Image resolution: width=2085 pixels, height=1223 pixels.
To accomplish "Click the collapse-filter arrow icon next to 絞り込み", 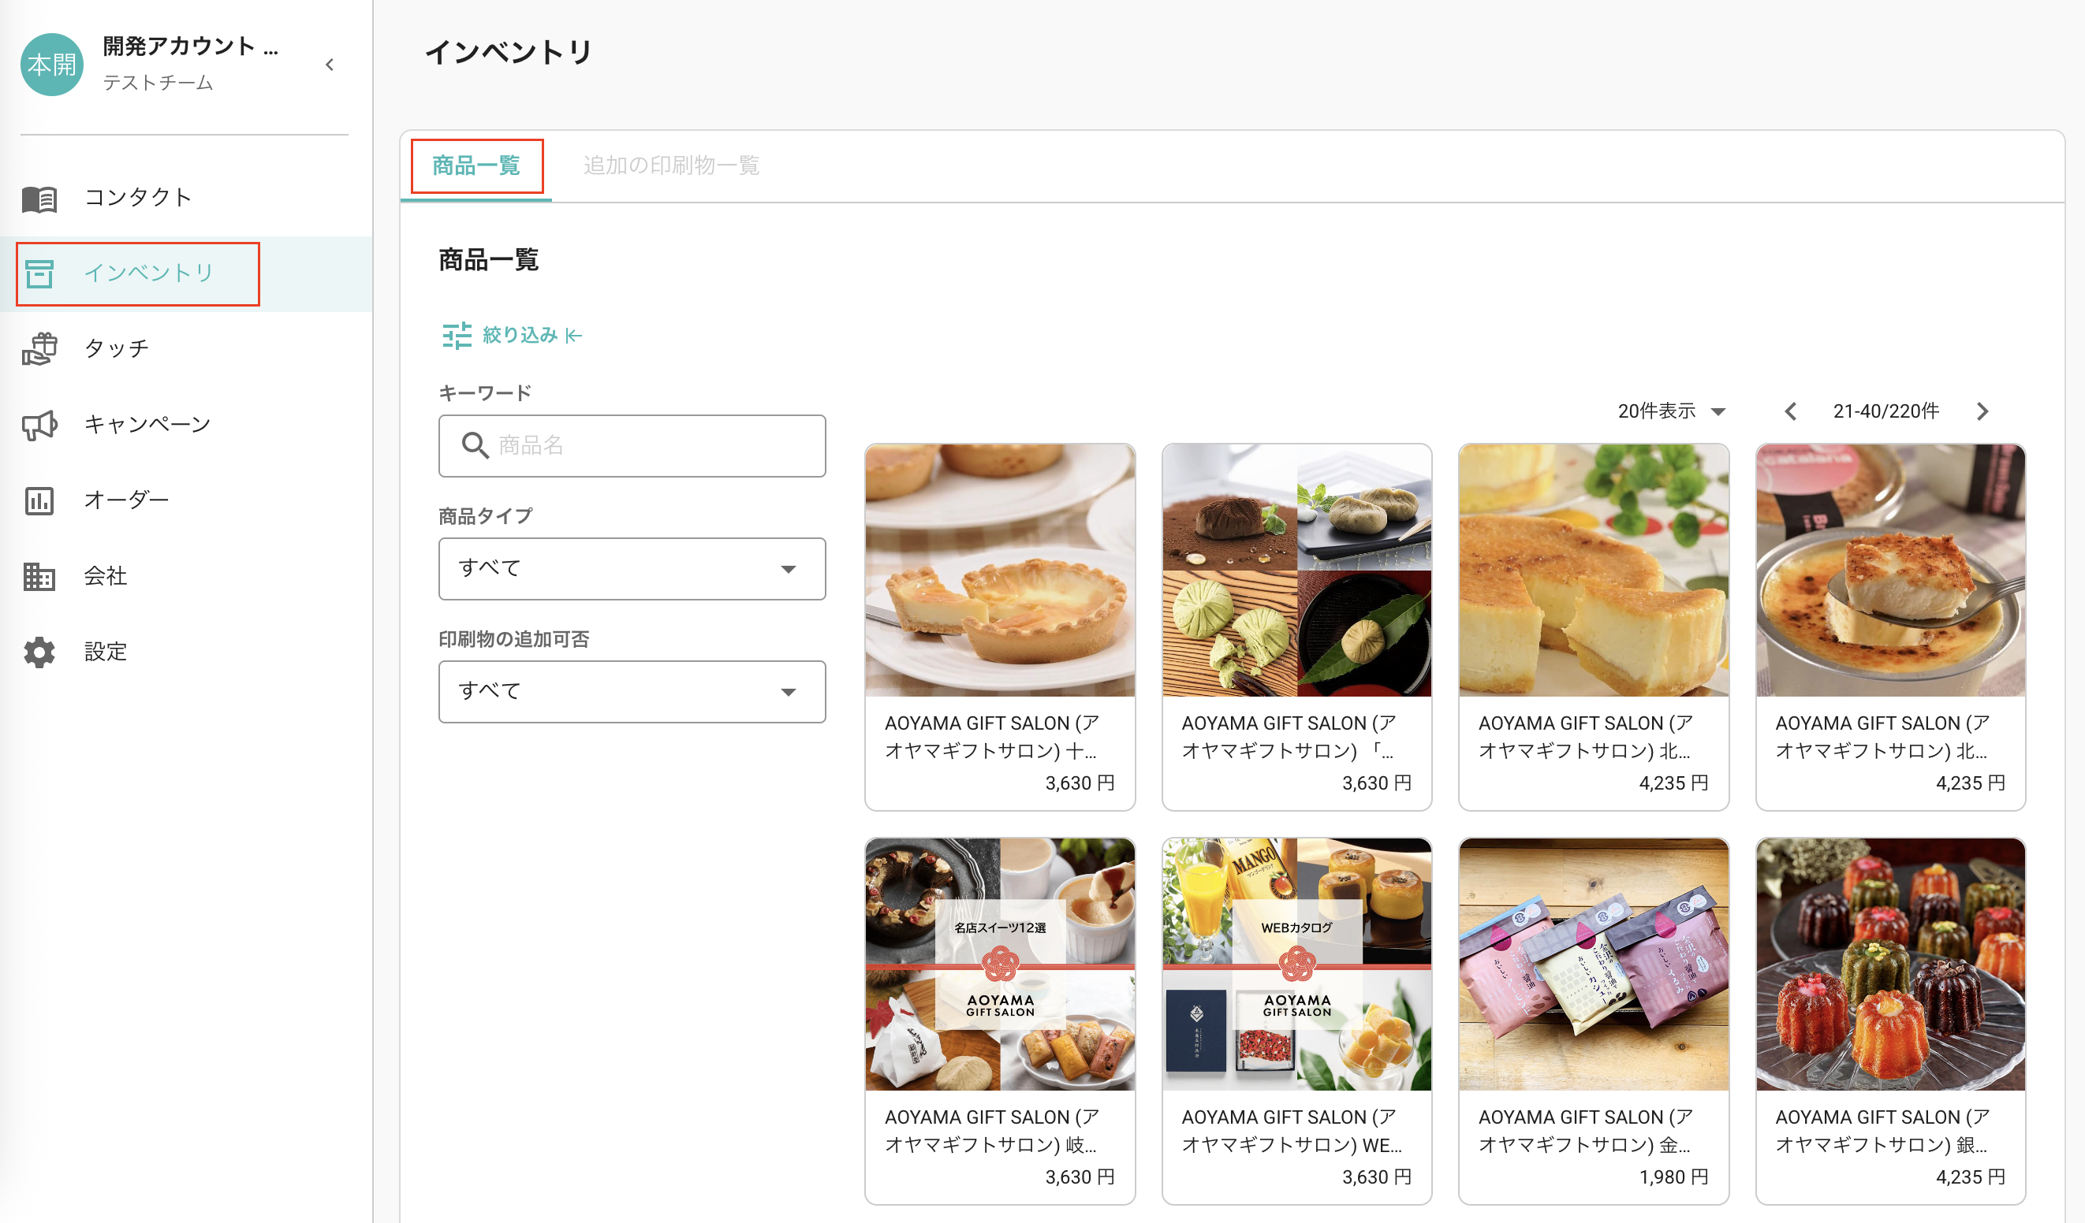I will pos(573,336).
